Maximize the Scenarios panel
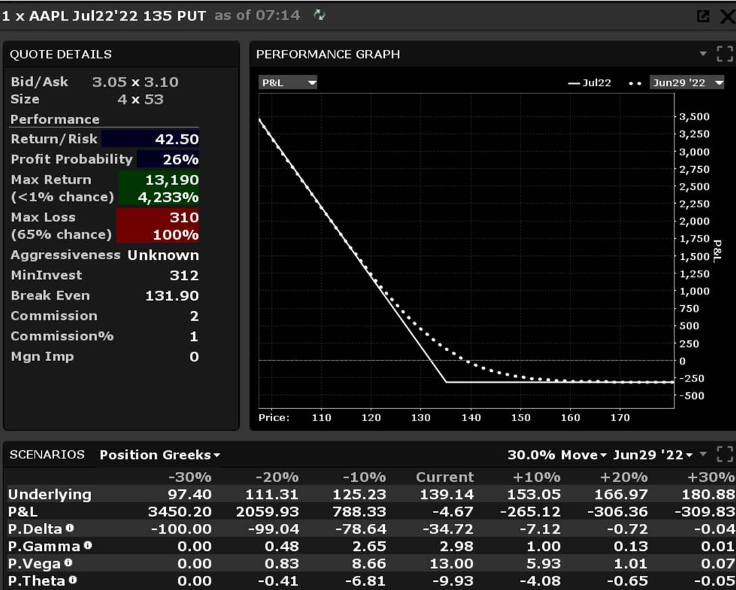The width and height of the screenshot is (736, 590). coord(725,454)
